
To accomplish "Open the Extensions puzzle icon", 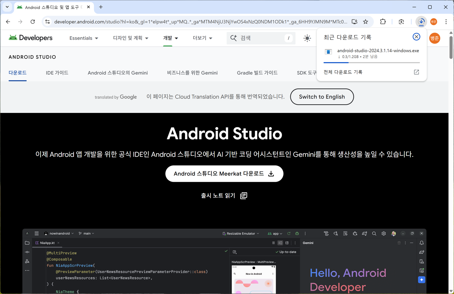I will click(383, 22).
